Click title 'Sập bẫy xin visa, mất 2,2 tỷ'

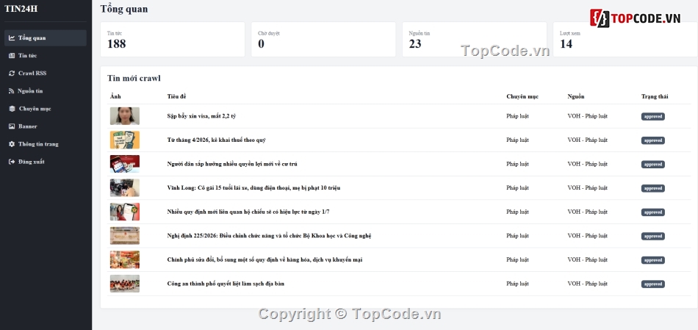[x=201, y=116]
